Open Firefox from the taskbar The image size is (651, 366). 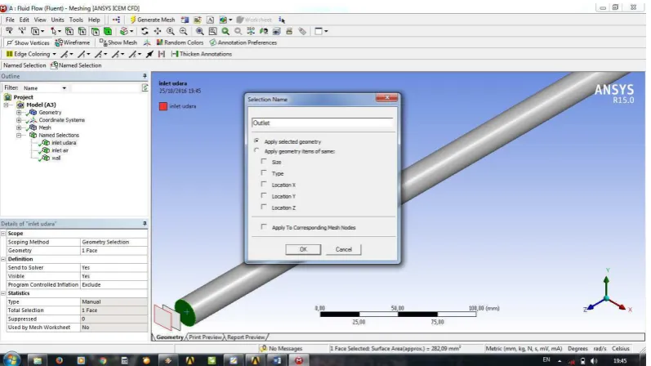click(59, 360)
